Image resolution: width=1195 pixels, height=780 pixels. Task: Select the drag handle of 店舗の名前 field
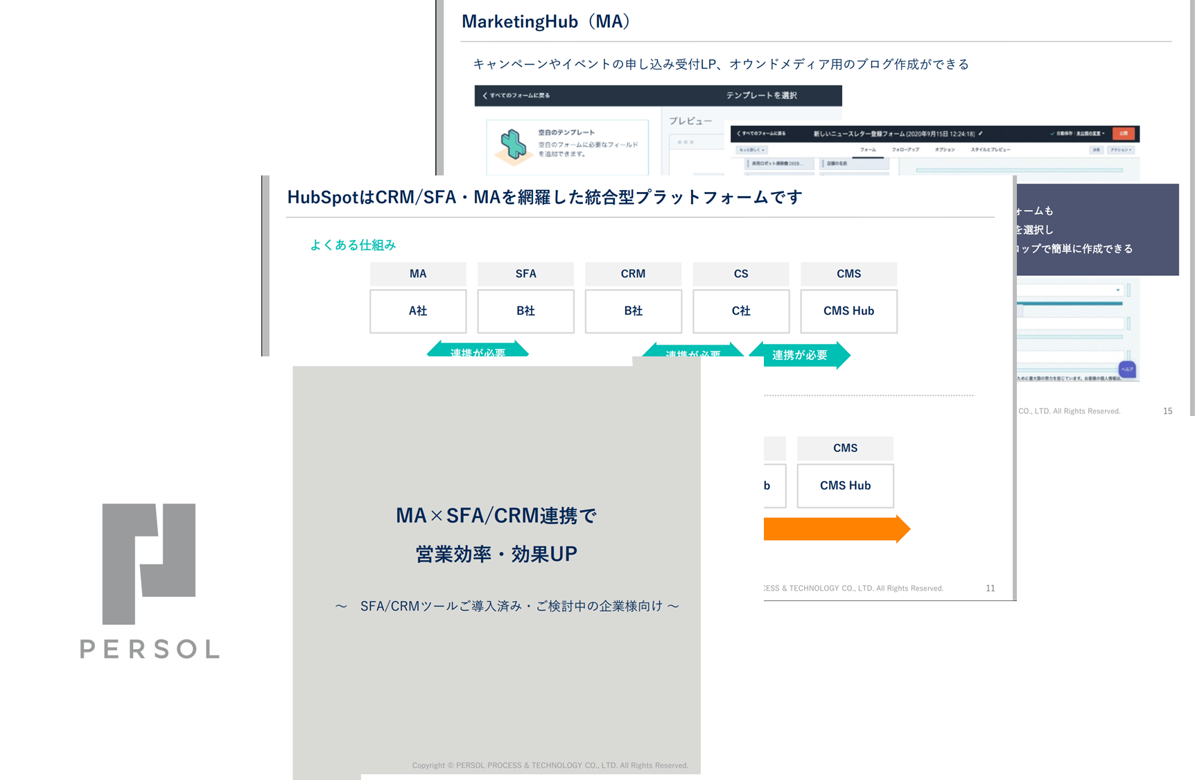[823, 164]
